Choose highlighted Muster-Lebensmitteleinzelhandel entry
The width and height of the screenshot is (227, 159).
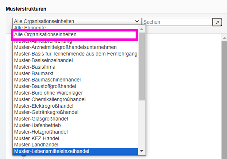click(x=52, y=151)
